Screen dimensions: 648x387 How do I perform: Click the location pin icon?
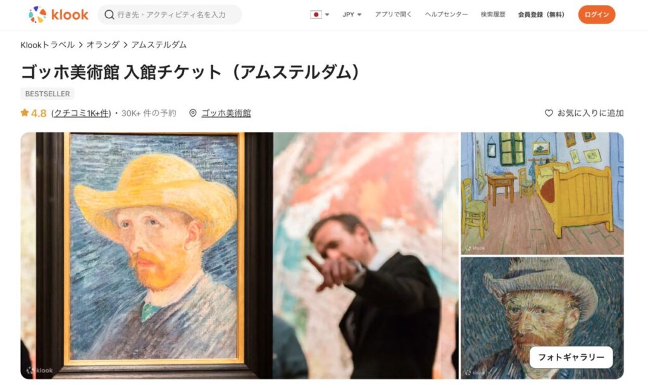point(192,113)
